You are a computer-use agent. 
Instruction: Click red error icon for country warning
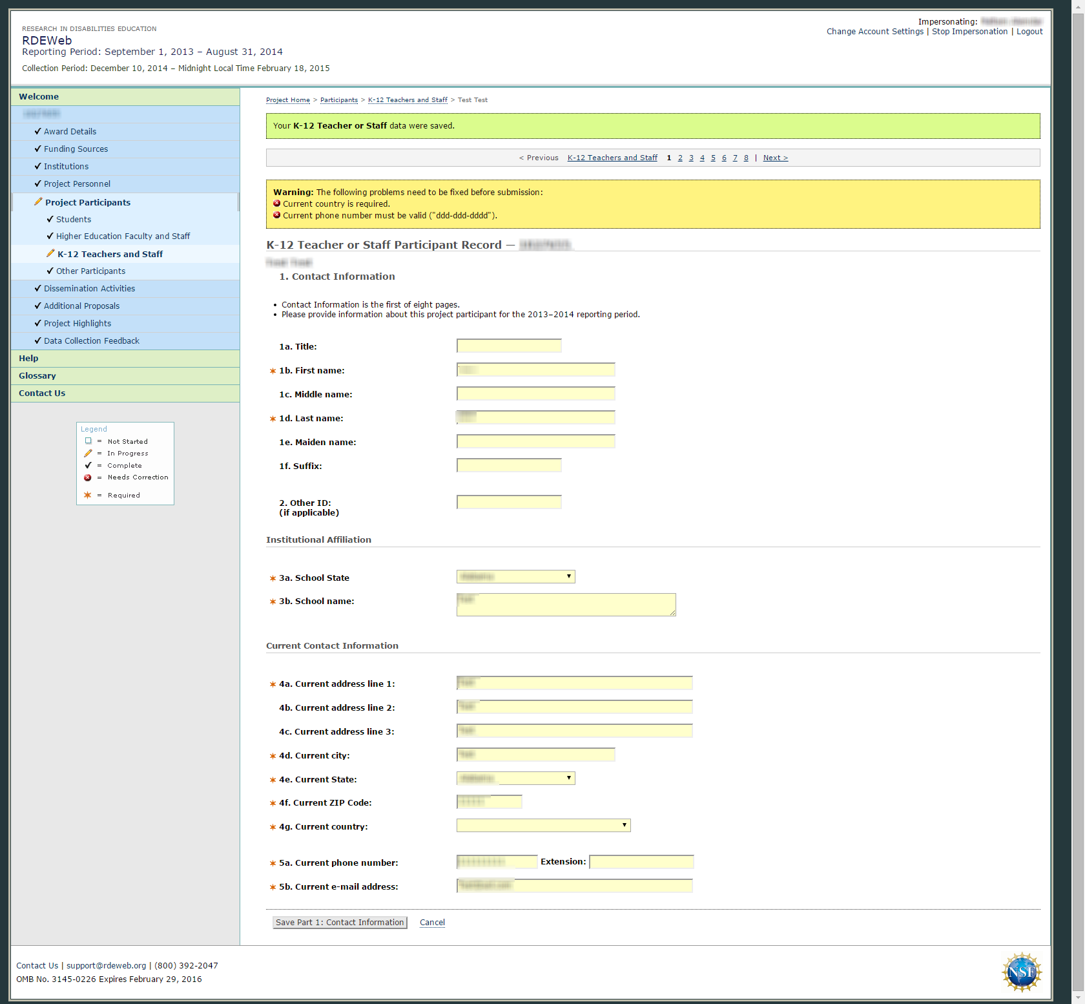coord(277,204)
